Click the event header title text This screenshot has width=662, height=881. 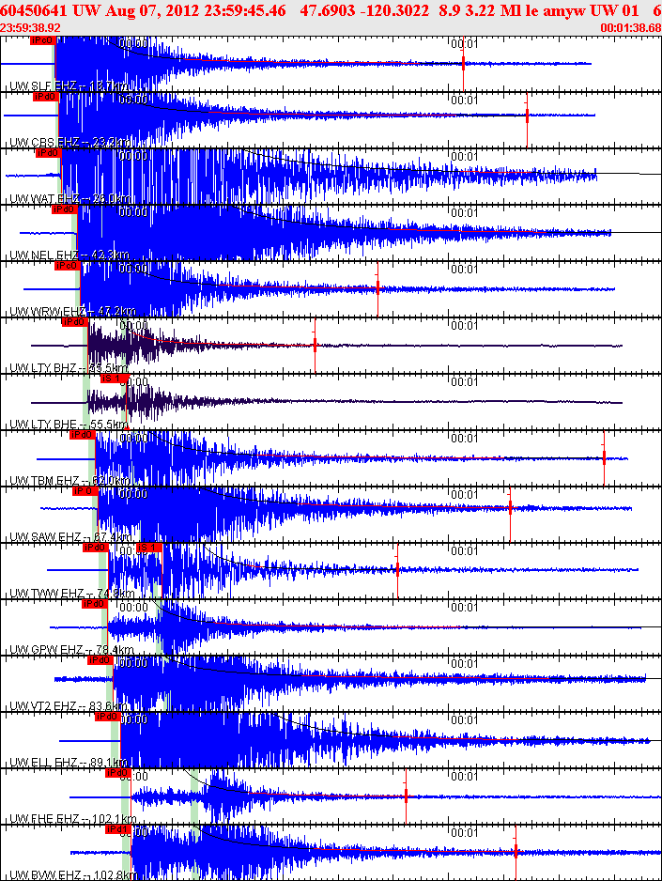(319, 8)
